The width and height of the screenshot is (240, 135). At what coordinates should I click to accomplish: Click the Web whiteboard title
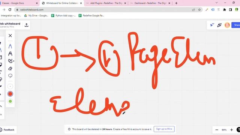[10, 24]
